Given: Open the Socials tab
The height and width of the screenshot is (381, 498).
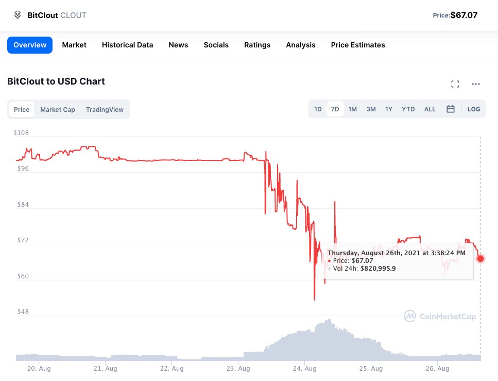Looking at the screenshot, I should click(216, 45).
